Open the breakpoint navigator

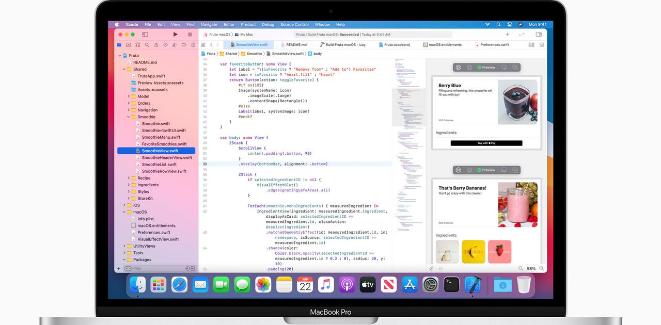click(x=184, y=45)
